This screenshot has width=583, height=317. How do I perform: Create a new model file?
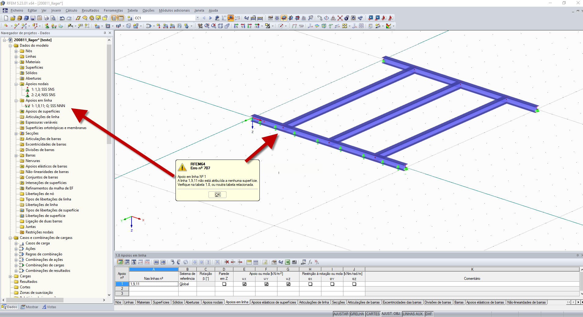[x=6, y=18]
